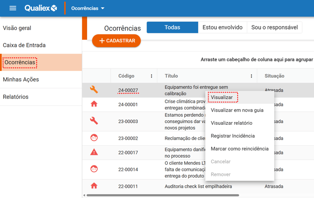Expand the Ocorrências module dropdown
Viewport: 314px width, 198px height.
(x=88, y=8)
